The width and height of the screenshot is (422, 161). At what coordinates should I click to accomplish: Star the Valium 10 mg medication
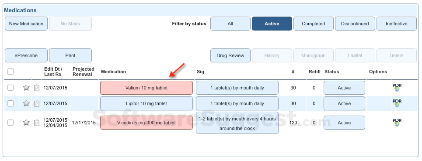[x=26, y=88]
